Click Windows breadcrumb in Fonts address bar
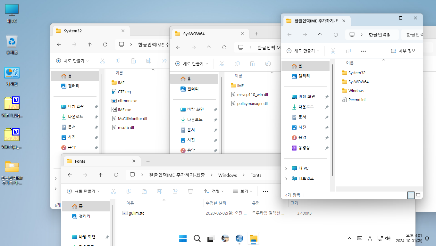This screenshot has width=436, height=246. (x=228, y=175)
